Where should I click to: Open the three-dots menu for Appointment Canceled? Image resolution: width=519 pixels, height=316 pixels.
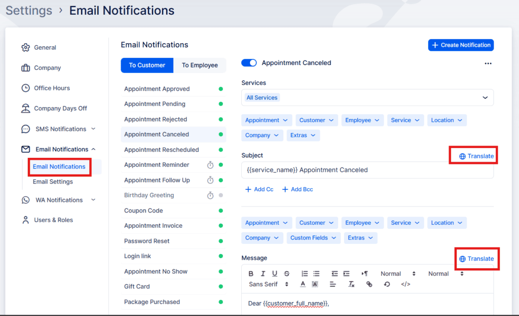tap(488, 63)
